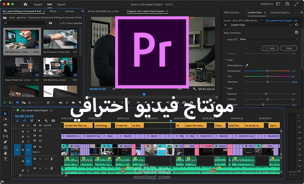The image size is (304, 184).
Task: Select the Type tool
Action: click(5, 159)
